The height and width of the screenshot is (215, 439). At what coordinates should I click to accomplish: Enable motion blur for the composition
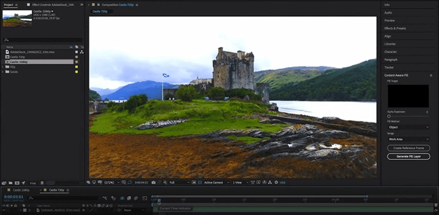[x=137, y=198]
